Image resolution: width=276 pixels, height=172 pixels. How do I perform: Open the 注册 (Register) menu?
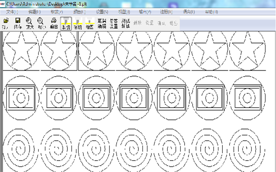[x=167, y=12]
